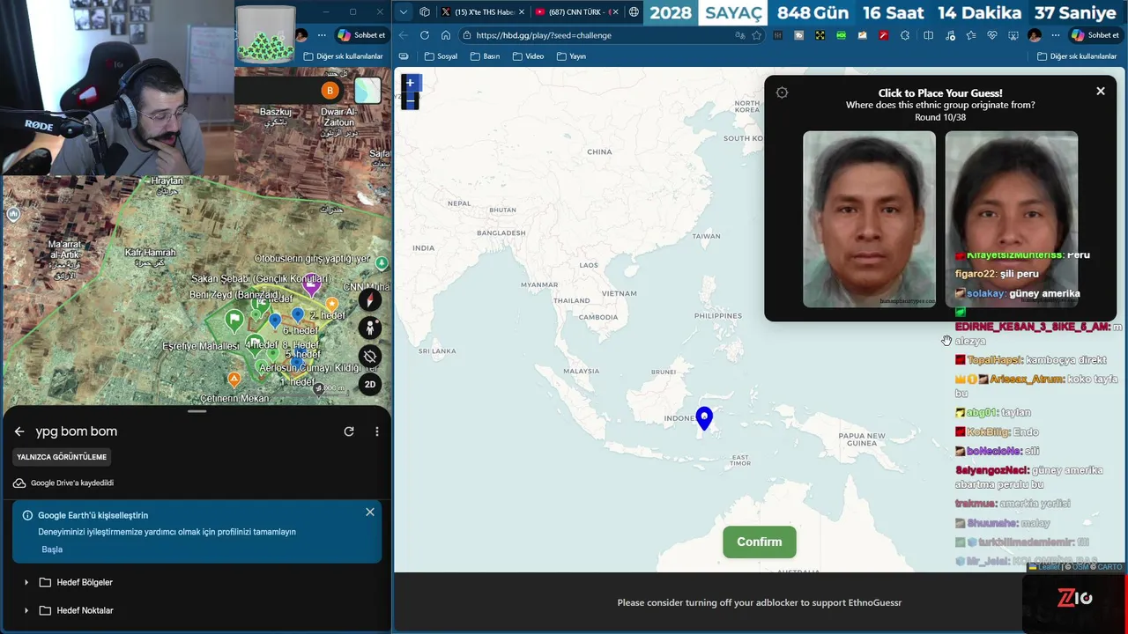Open the browser profile avatar on the right
The height and width of the screenshot is (634, 1128).
click(x=1035, y=35)
